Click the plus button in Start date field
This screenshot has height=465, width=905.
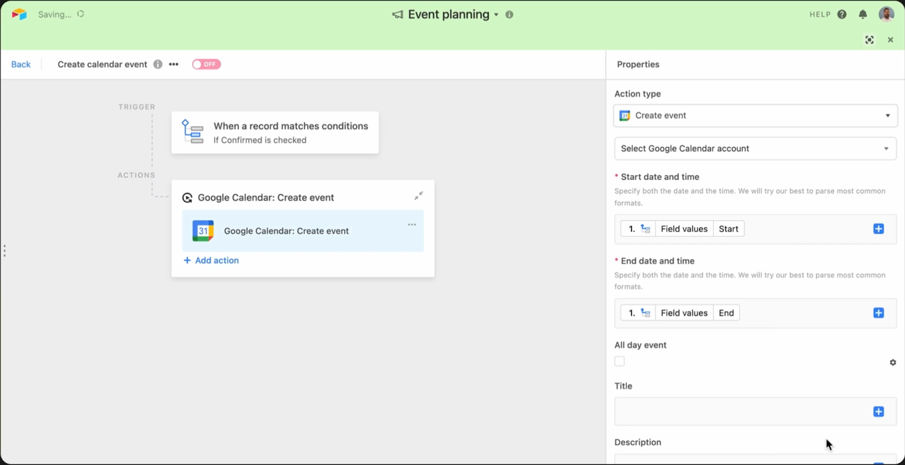tap(878, 229)
